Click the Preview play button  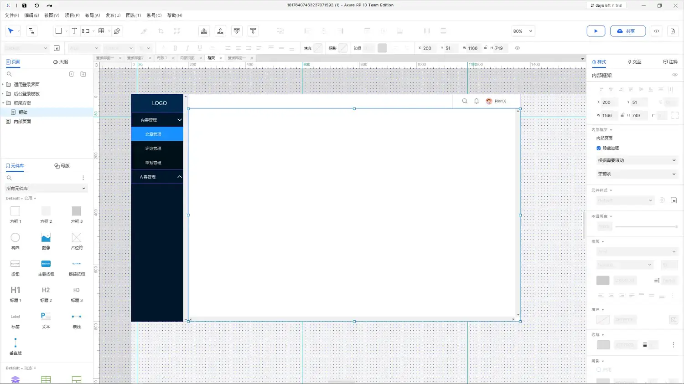[596, 31]
